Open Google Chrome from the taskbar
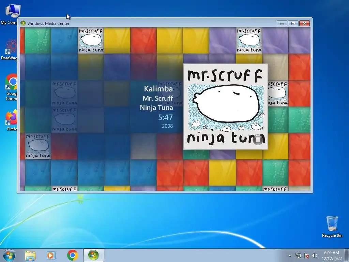349x262 pixels. point(73,255)
